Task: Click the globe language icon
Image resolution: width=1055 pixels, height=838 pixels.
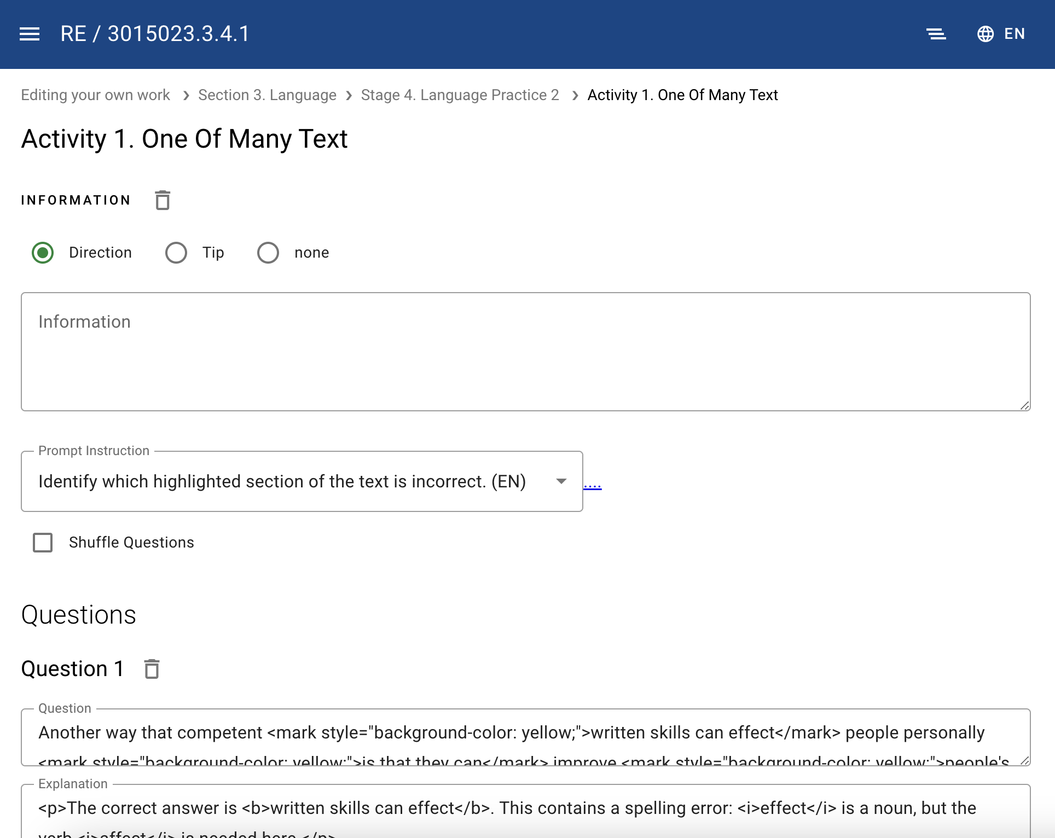Action: (985, 34)
